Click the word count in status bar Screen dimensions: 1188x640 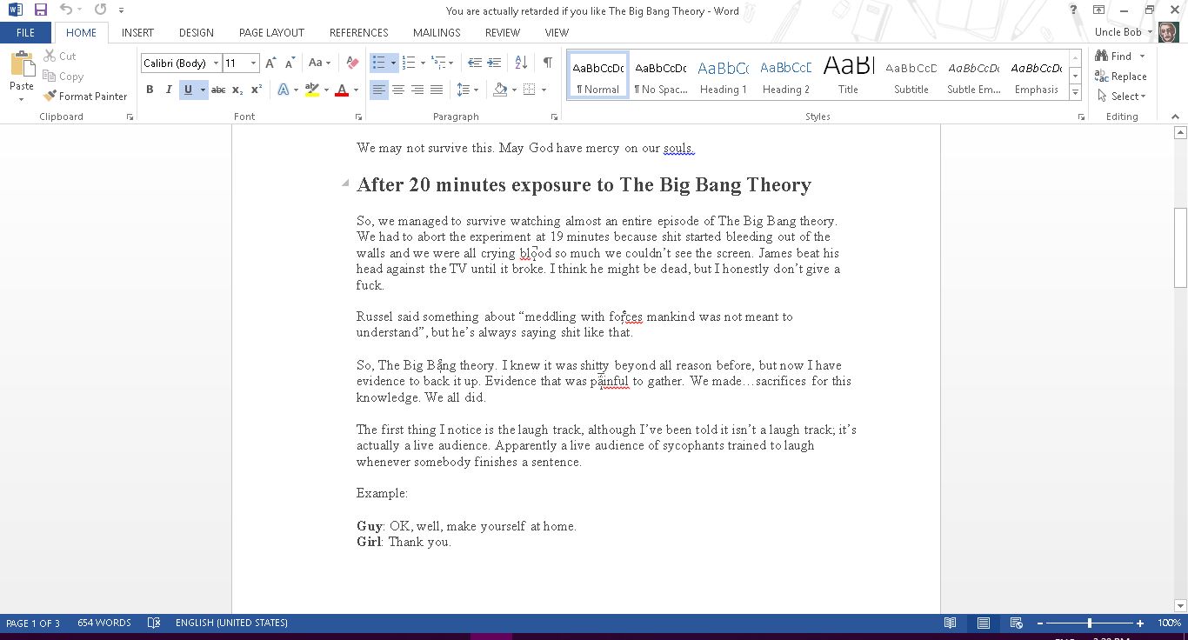(104, 623)
